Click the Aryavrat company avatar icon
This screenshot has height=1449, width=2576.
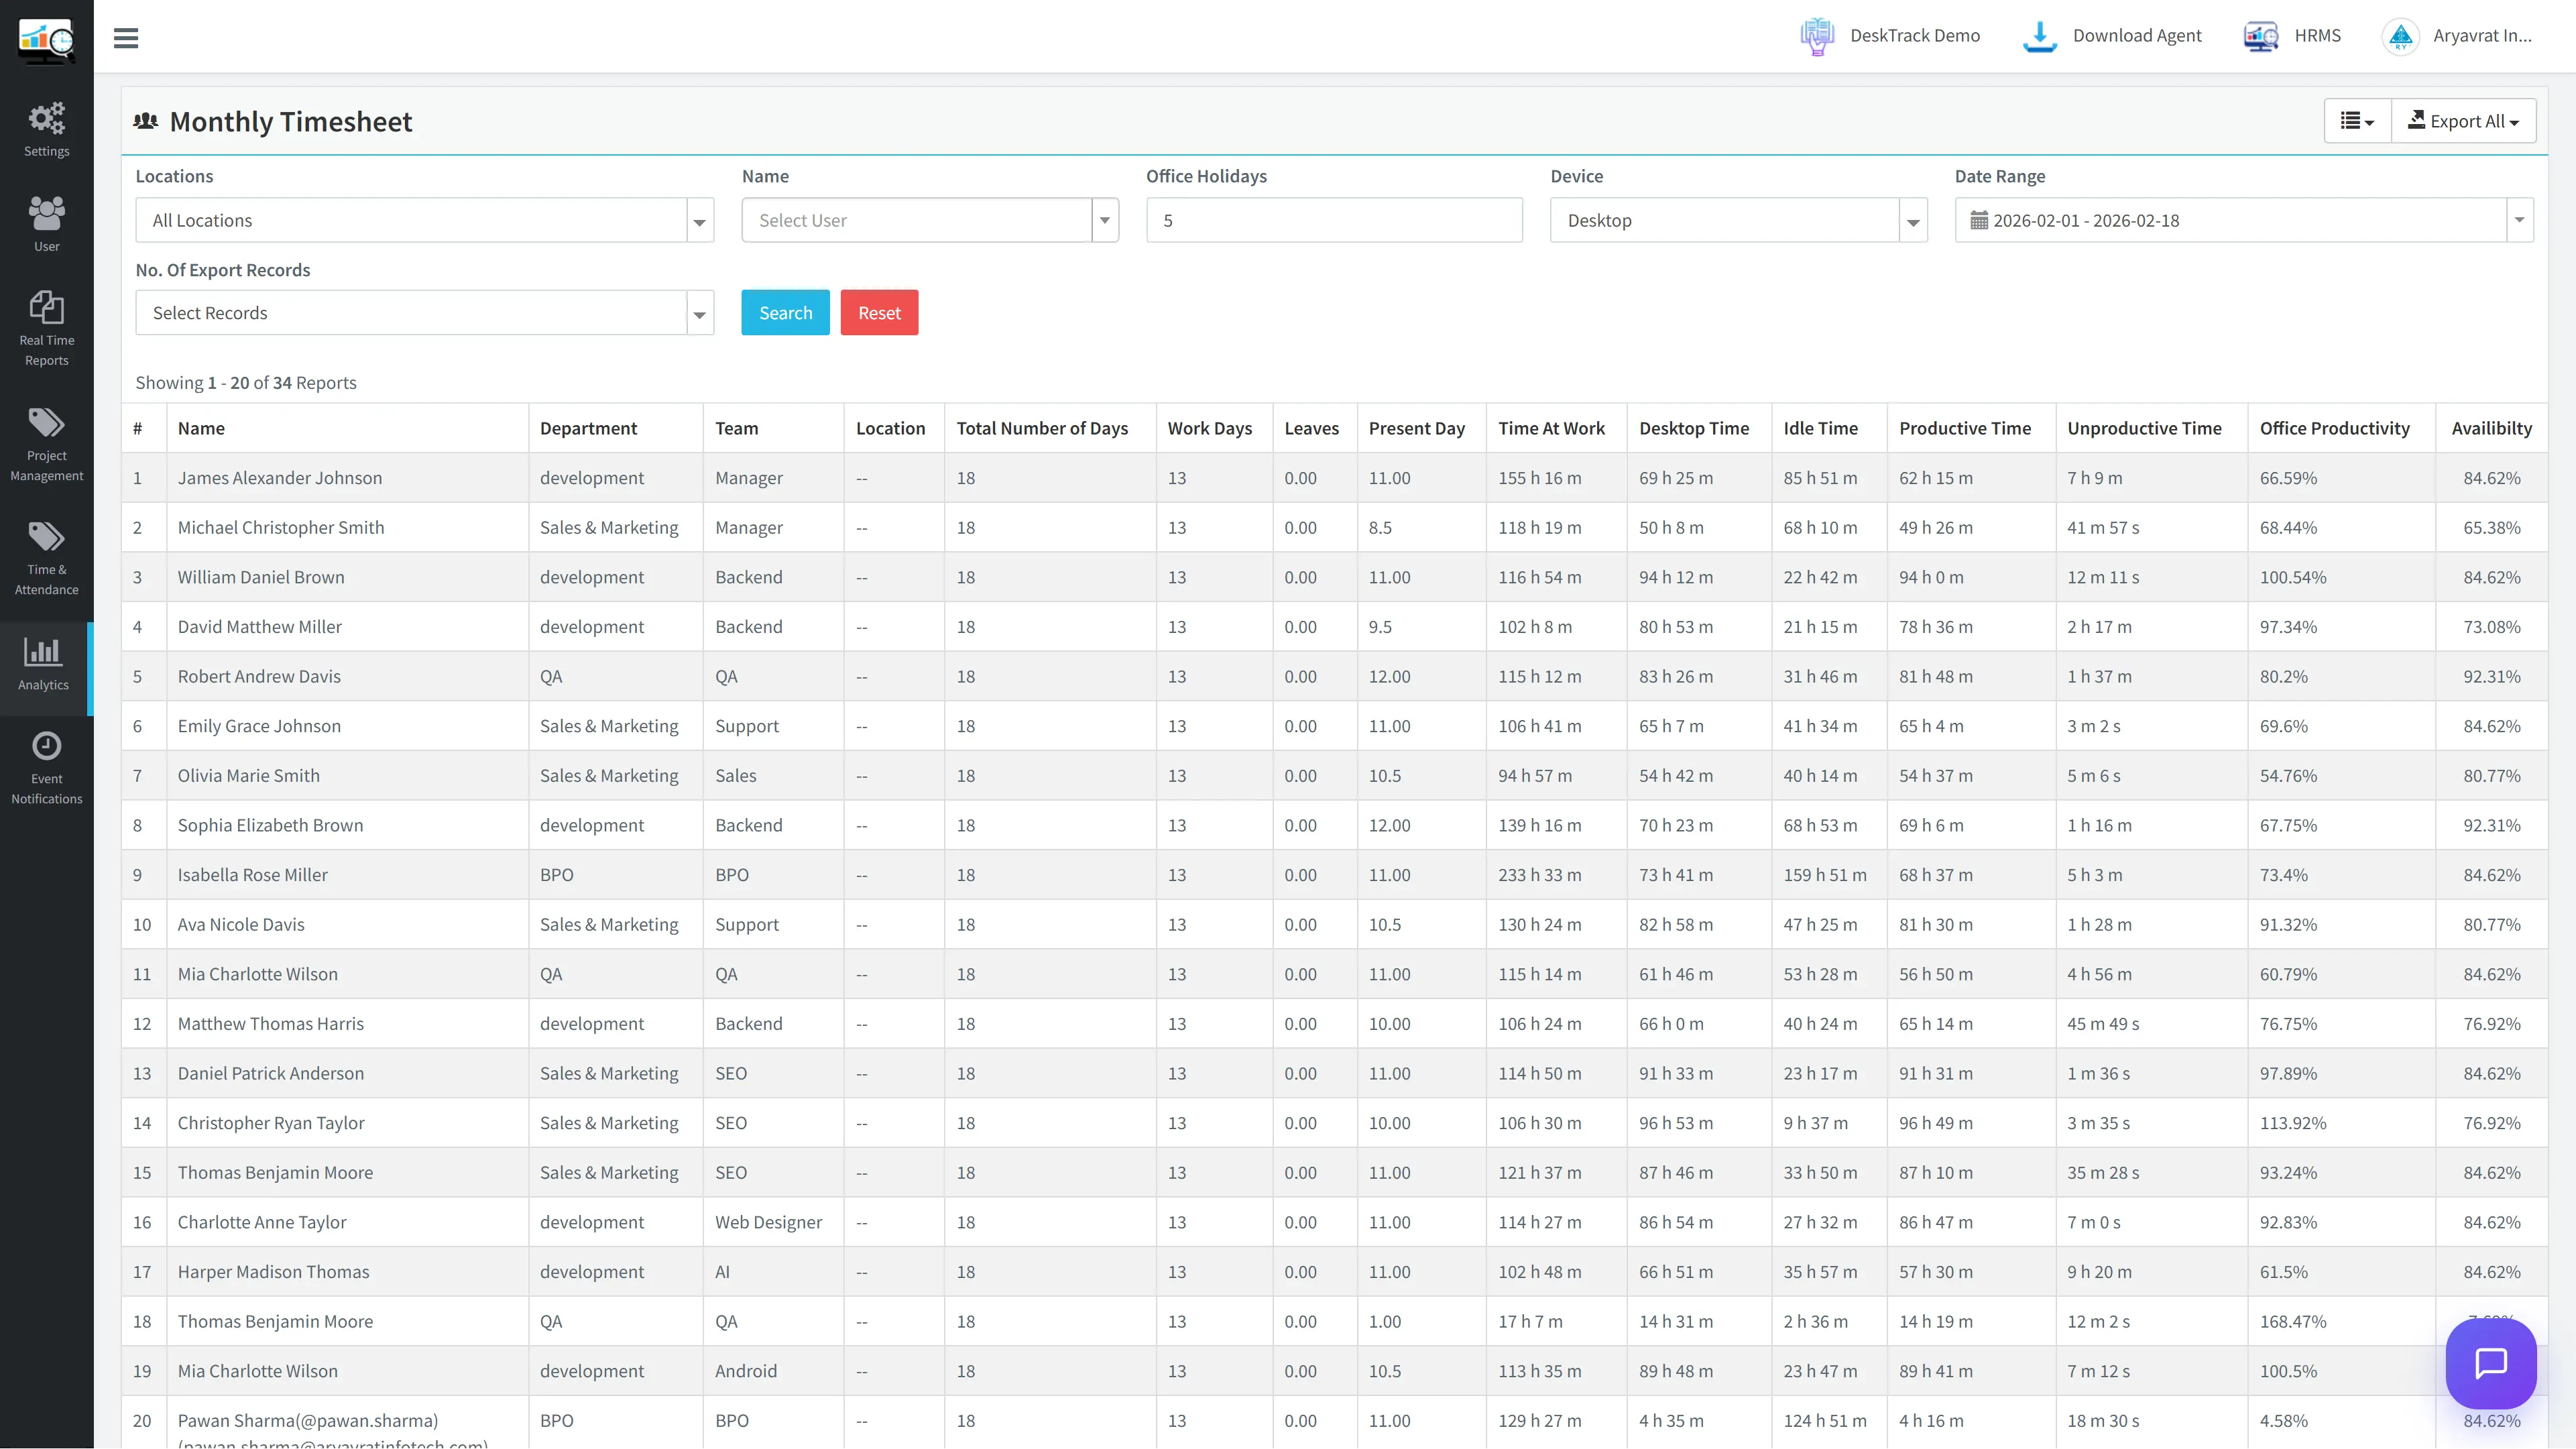(2401, 36)
